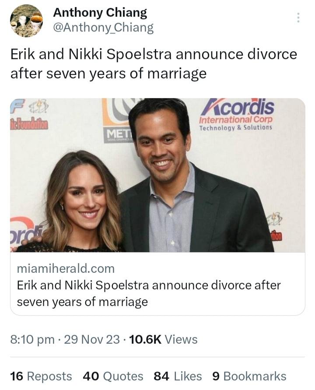Open the Anthony Chiang display name
Image resolution: width=315 pixels, height=390 pixels.
(100, 13)
